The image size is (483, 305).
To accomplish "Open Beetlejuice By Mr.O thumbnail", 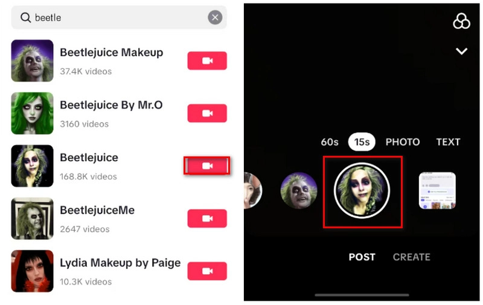I will (33, 114).
